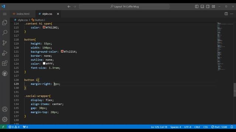
Task: Click the .content h1 span selector
Action: coord(37,23)
